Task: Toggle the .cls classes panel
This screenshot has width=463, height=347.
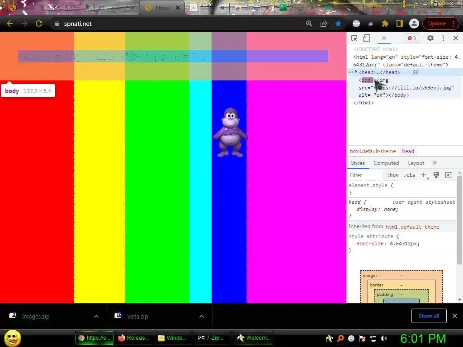Action: coord(410,175)
